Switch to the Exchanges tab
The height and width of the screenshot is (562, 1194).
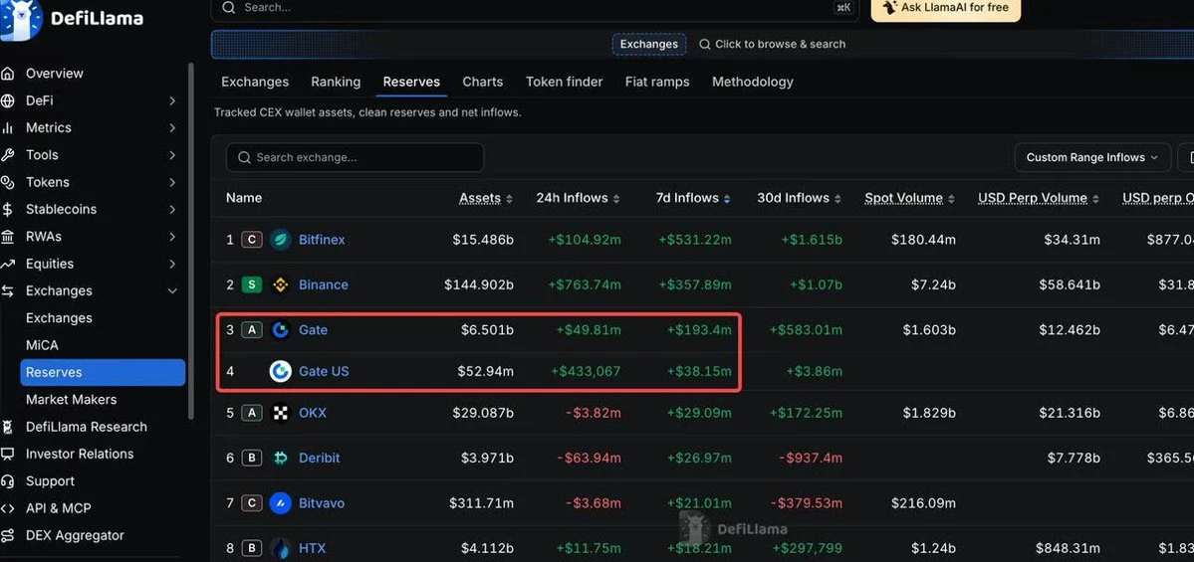click(x=255, y=82)
